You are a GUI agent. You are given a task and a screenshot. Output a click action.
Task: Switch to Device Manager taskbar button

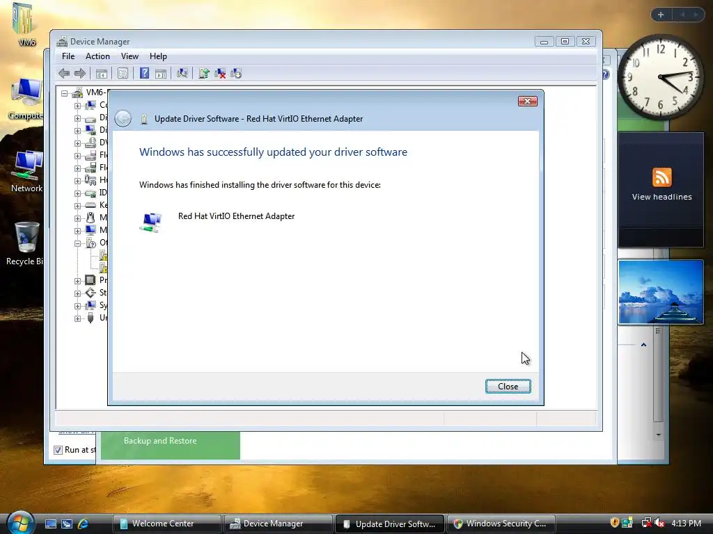tap(278, 524)
